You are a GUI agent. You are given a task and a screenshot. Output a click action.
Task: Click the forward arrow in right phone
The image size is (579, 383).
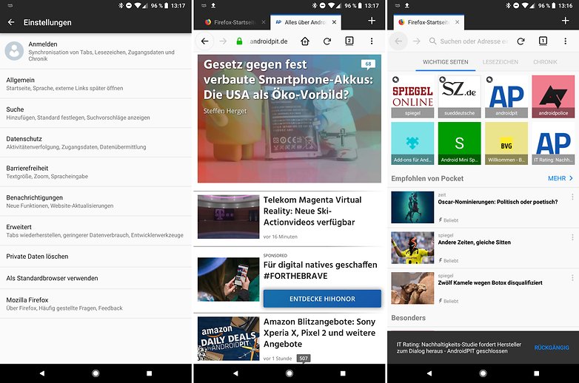[x=417, y=41]
